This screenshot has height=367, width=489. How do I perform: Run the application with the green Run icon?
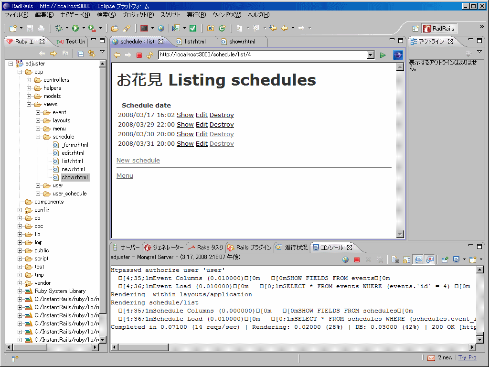point(74,28)
